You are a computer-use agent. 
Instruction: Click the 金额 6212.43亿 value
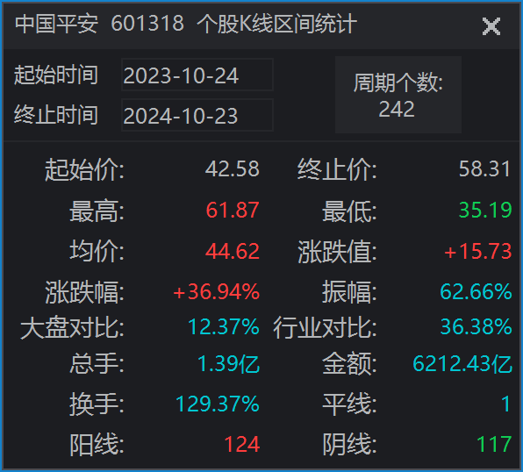pos(462,363)
